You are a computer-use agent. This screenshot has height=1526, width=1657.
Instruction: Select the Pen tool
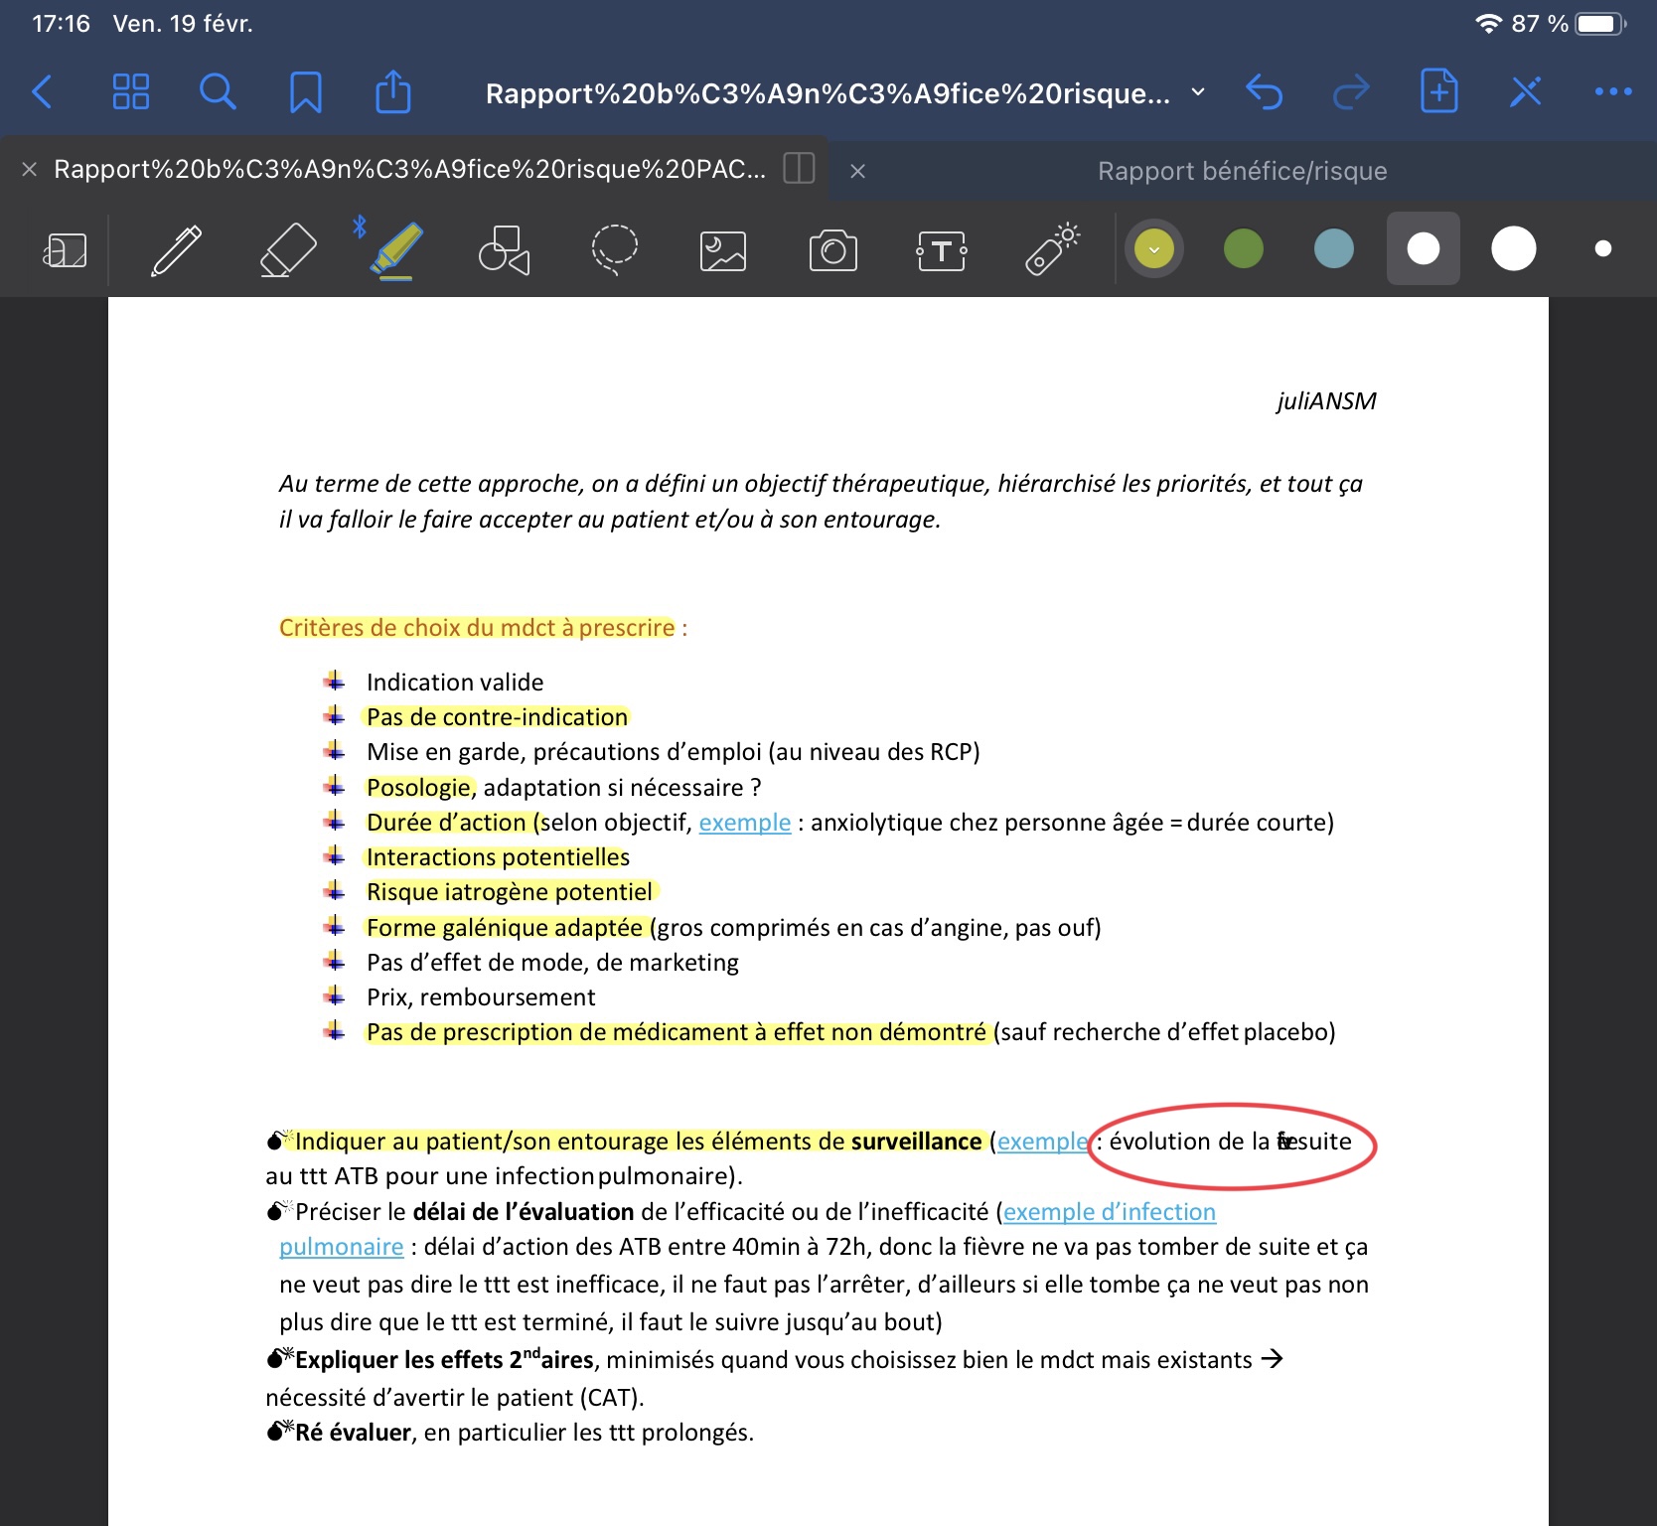click(x=176, y=249)
